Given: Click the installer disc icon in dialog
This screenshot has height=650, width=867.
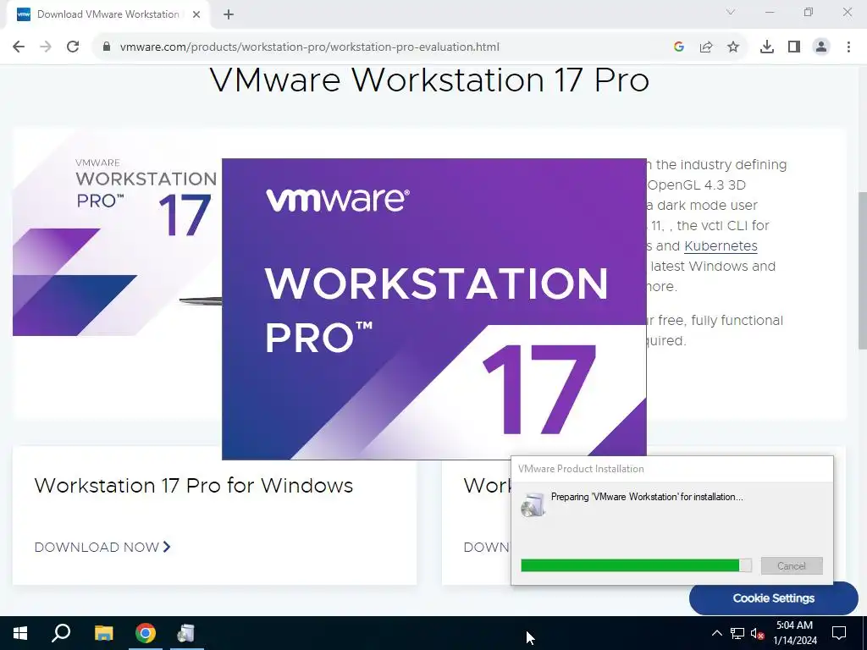Looking at the screenshot, I should coord(533,504).
